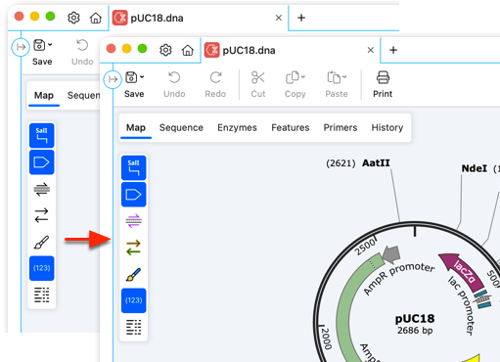Click the Cut scissors icon
This screenshot has width=500, height=362.
click(x=257, y=77)
